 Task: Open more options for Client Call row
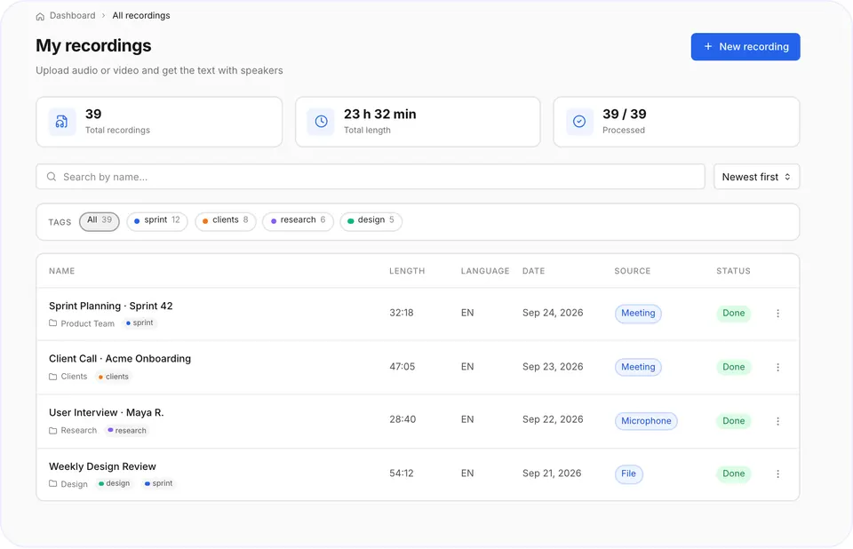pyautogui.click(x=778, y=367)
